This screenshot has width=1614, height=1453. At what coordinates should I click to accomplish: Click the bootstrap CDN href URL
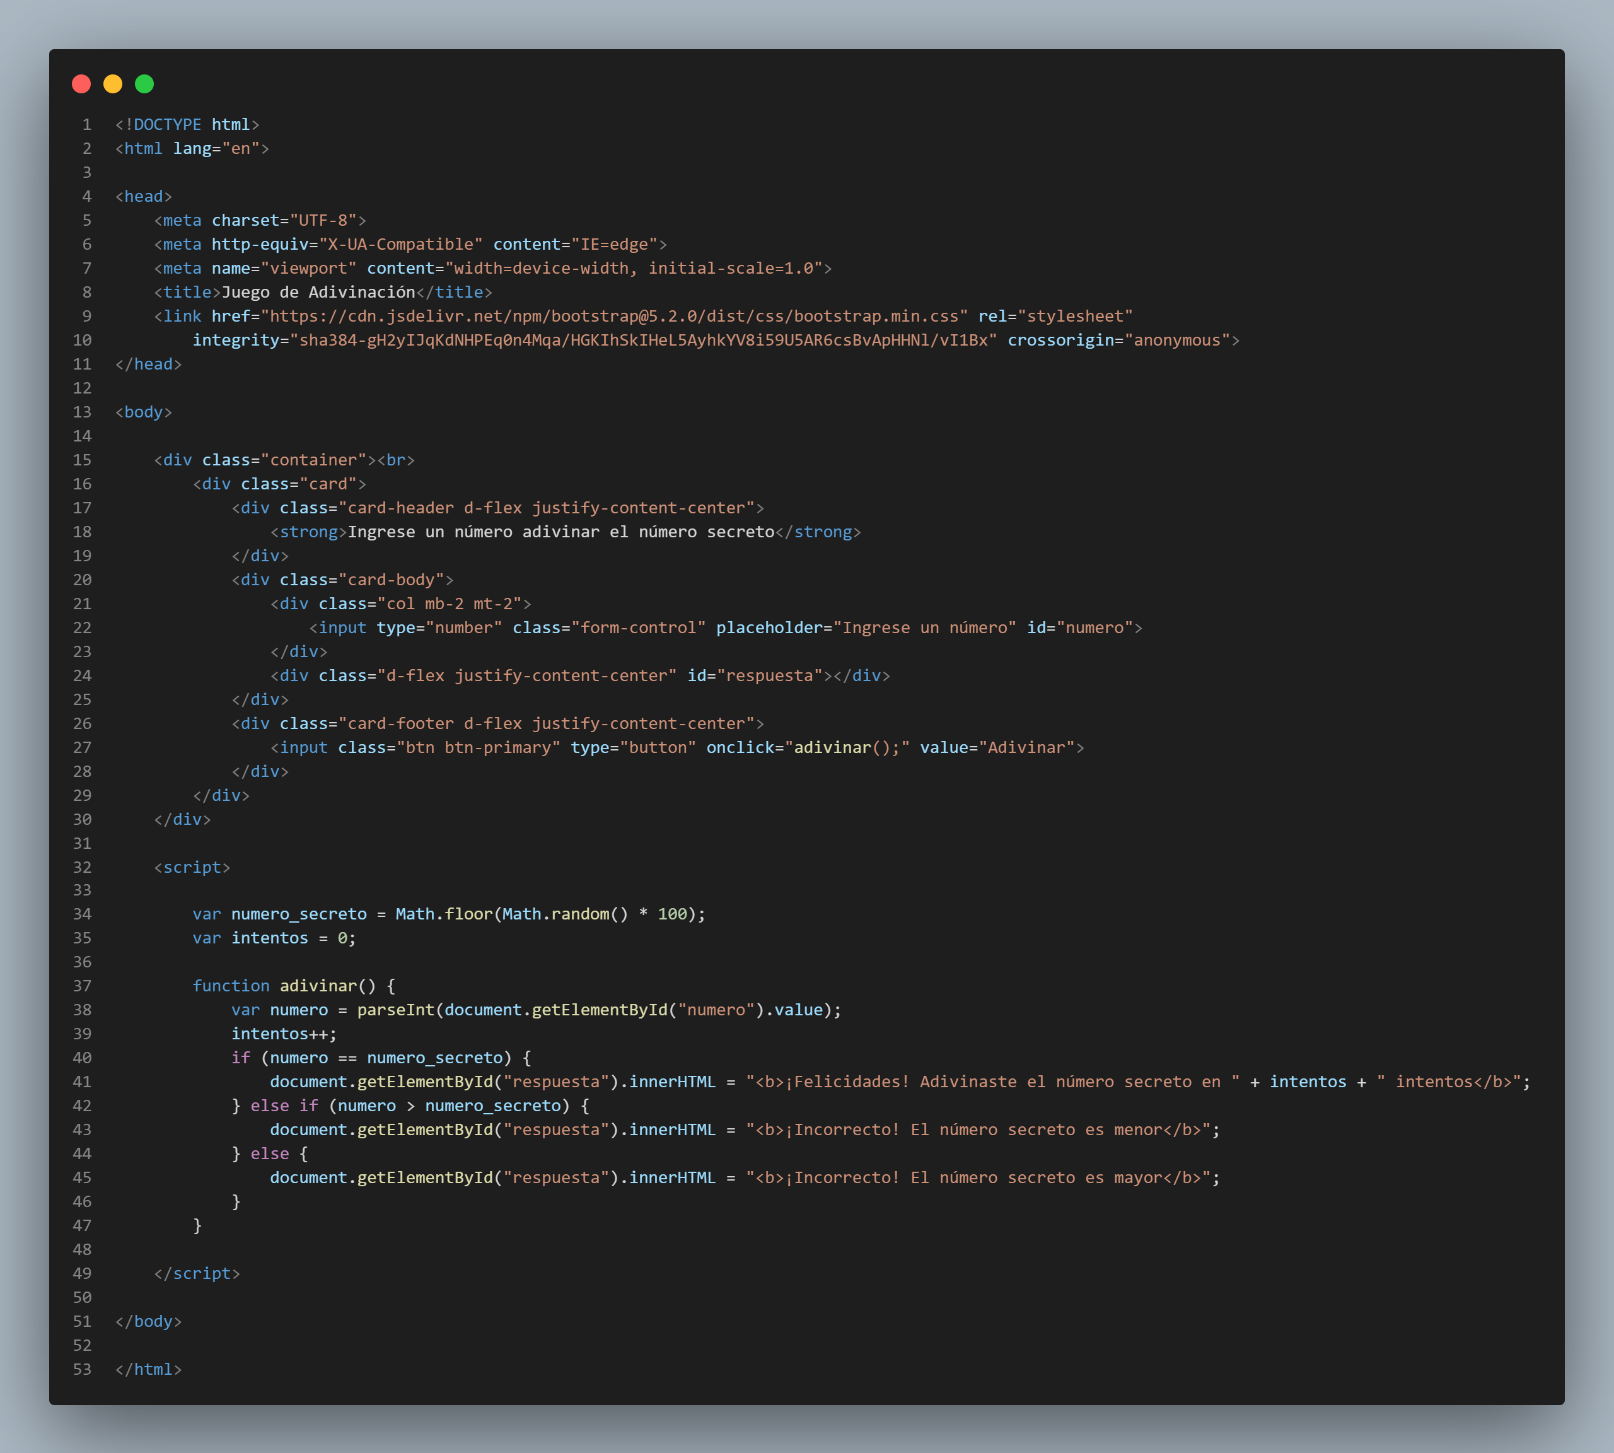tap(614, 316)
